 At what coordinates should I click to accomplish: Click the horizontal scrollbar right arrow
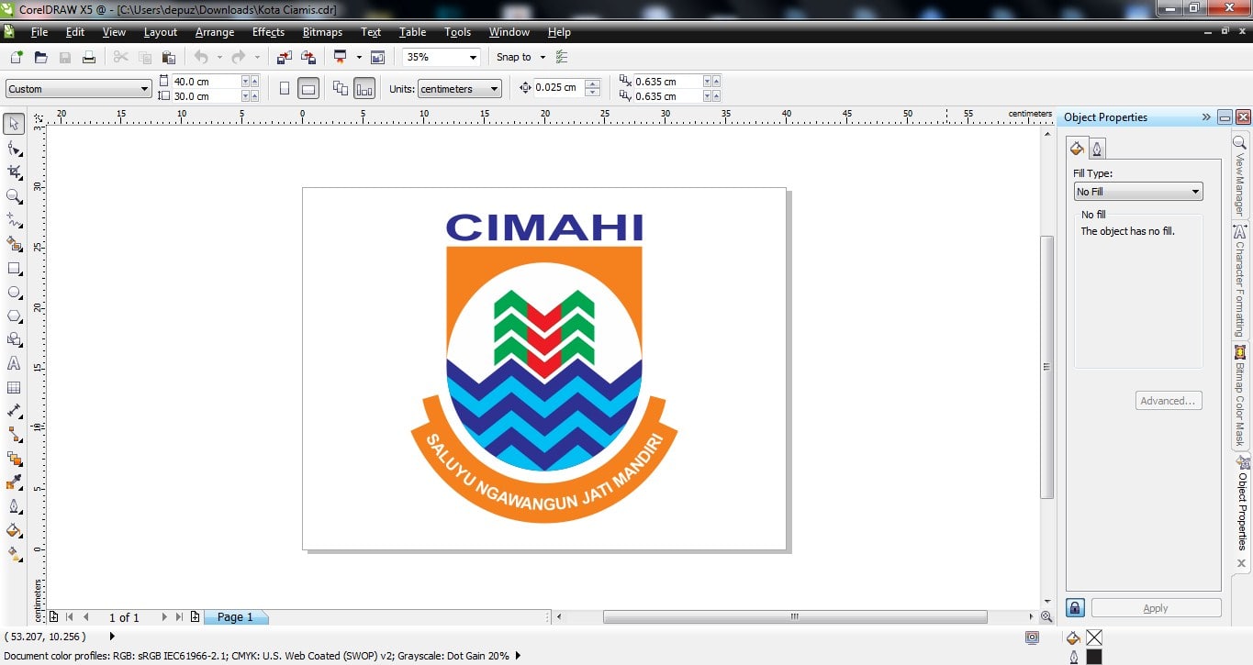(1031, 617)
